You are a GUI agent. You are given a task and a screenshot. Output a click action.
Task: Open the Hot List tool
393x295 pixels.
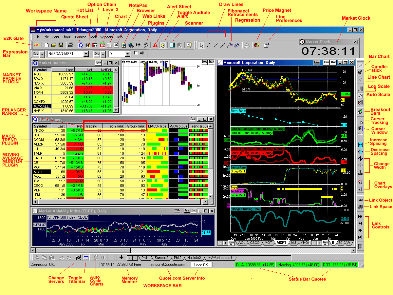point(88,45)
